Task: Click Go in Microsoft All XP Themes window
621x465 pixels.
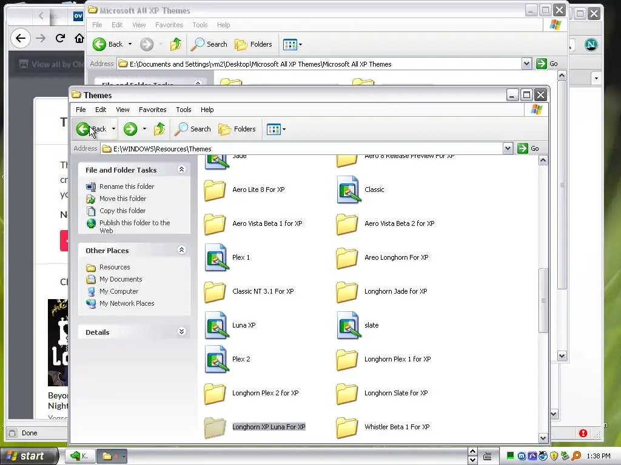Action: click(x=548, y=64)
